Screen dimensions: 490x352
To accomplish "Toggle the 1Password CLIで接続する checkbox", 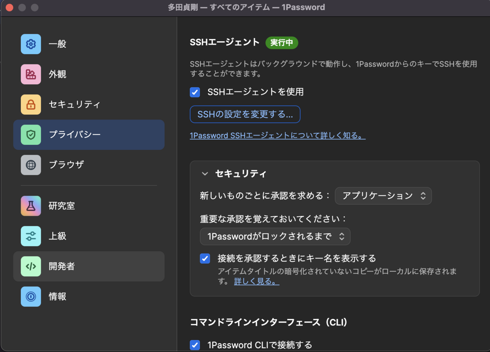I will coord(195,345).
